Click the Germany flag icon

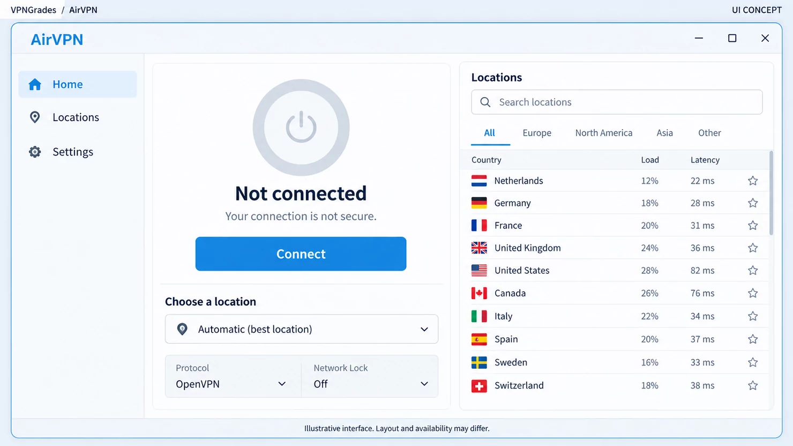pyautogui.click(x=479, y=203)
